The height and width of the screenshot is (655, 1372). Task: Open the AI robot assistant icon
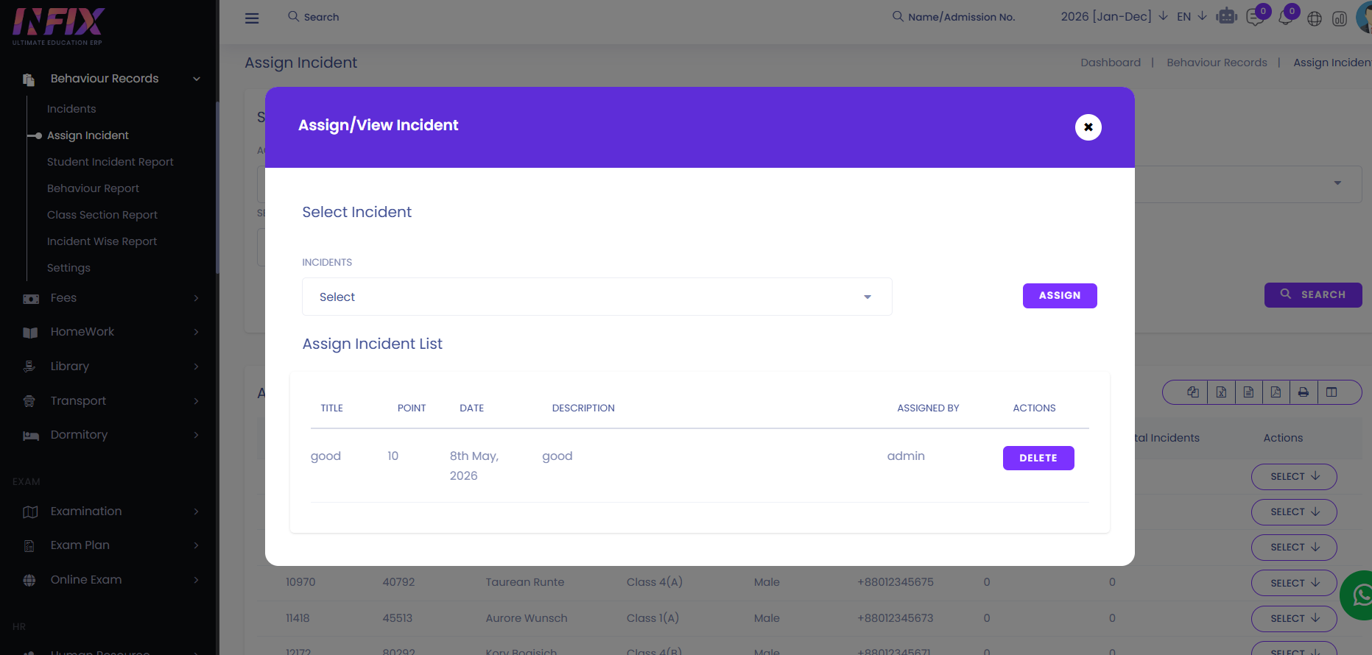[x=1227, y=16]
